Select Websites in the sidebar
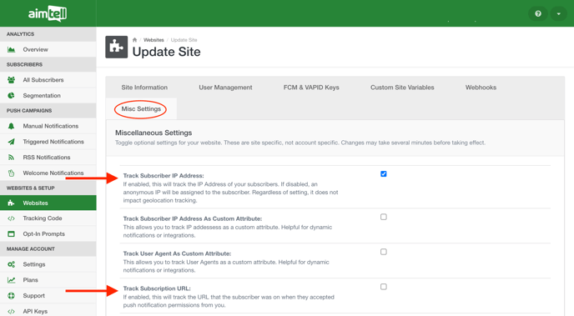 48,203
